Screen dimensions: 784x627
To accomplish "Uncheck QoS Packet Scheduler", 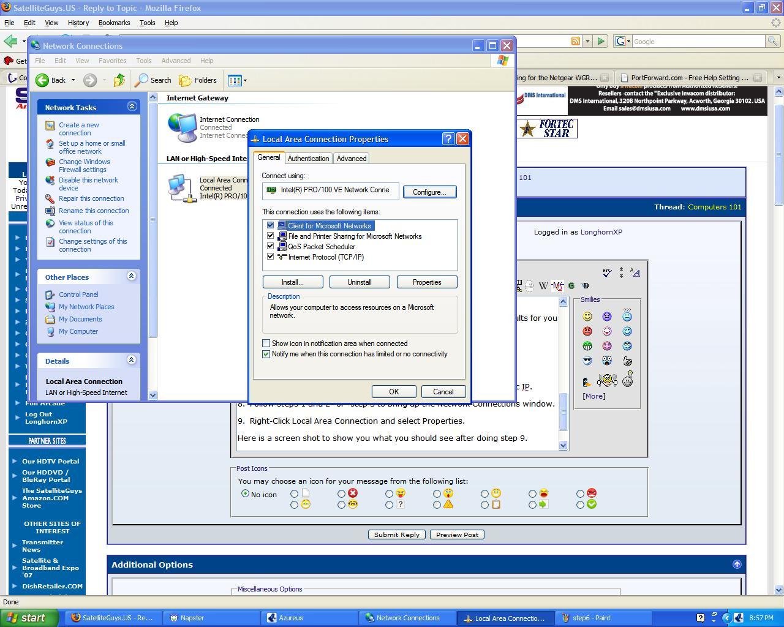I will (x=270, y=246).
